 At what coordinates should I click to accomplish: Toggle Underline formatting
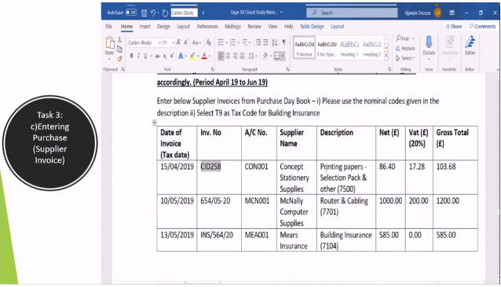pos(145,56)
